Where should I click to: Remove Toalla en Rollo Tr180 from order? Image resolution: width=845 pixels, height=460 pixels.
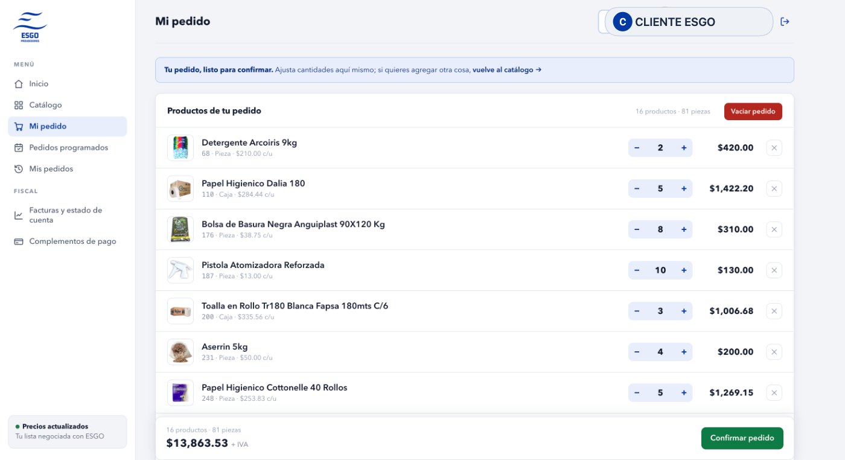(774, 311)
